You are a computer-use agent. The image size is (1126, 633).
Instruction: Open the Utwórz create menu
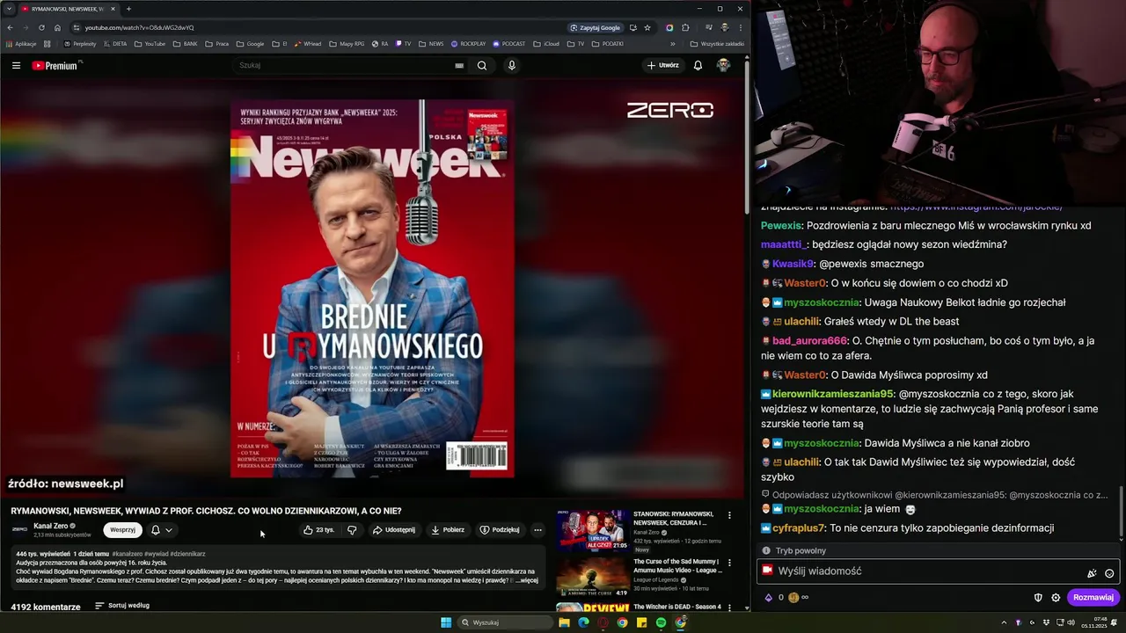click(663, 65)
